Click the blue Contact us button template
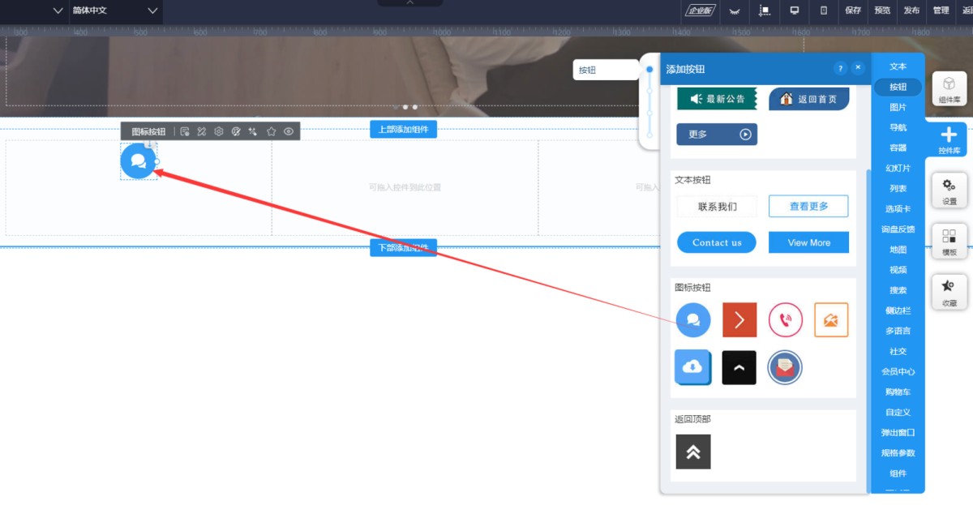973x505 pixels. 716,242
